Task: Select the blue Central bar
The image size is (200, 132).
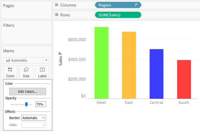Action: pyautogui.click(x=157, y=74)
